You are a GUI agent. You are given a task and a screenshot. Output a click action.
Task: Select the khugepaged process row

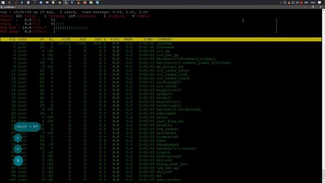[x=161, y=144]
